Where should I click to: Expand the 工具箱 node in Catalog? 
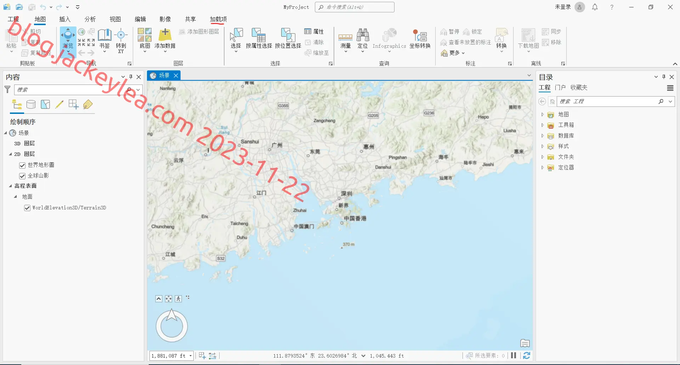coord(543,125)
